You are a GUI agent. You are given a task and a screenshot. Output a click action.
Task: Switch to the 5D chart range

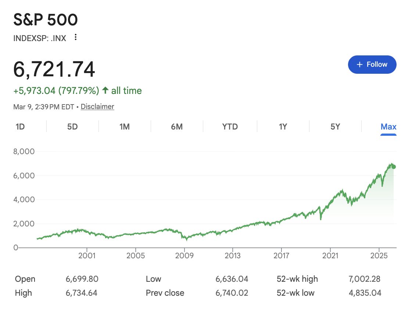tap(72, 127)
